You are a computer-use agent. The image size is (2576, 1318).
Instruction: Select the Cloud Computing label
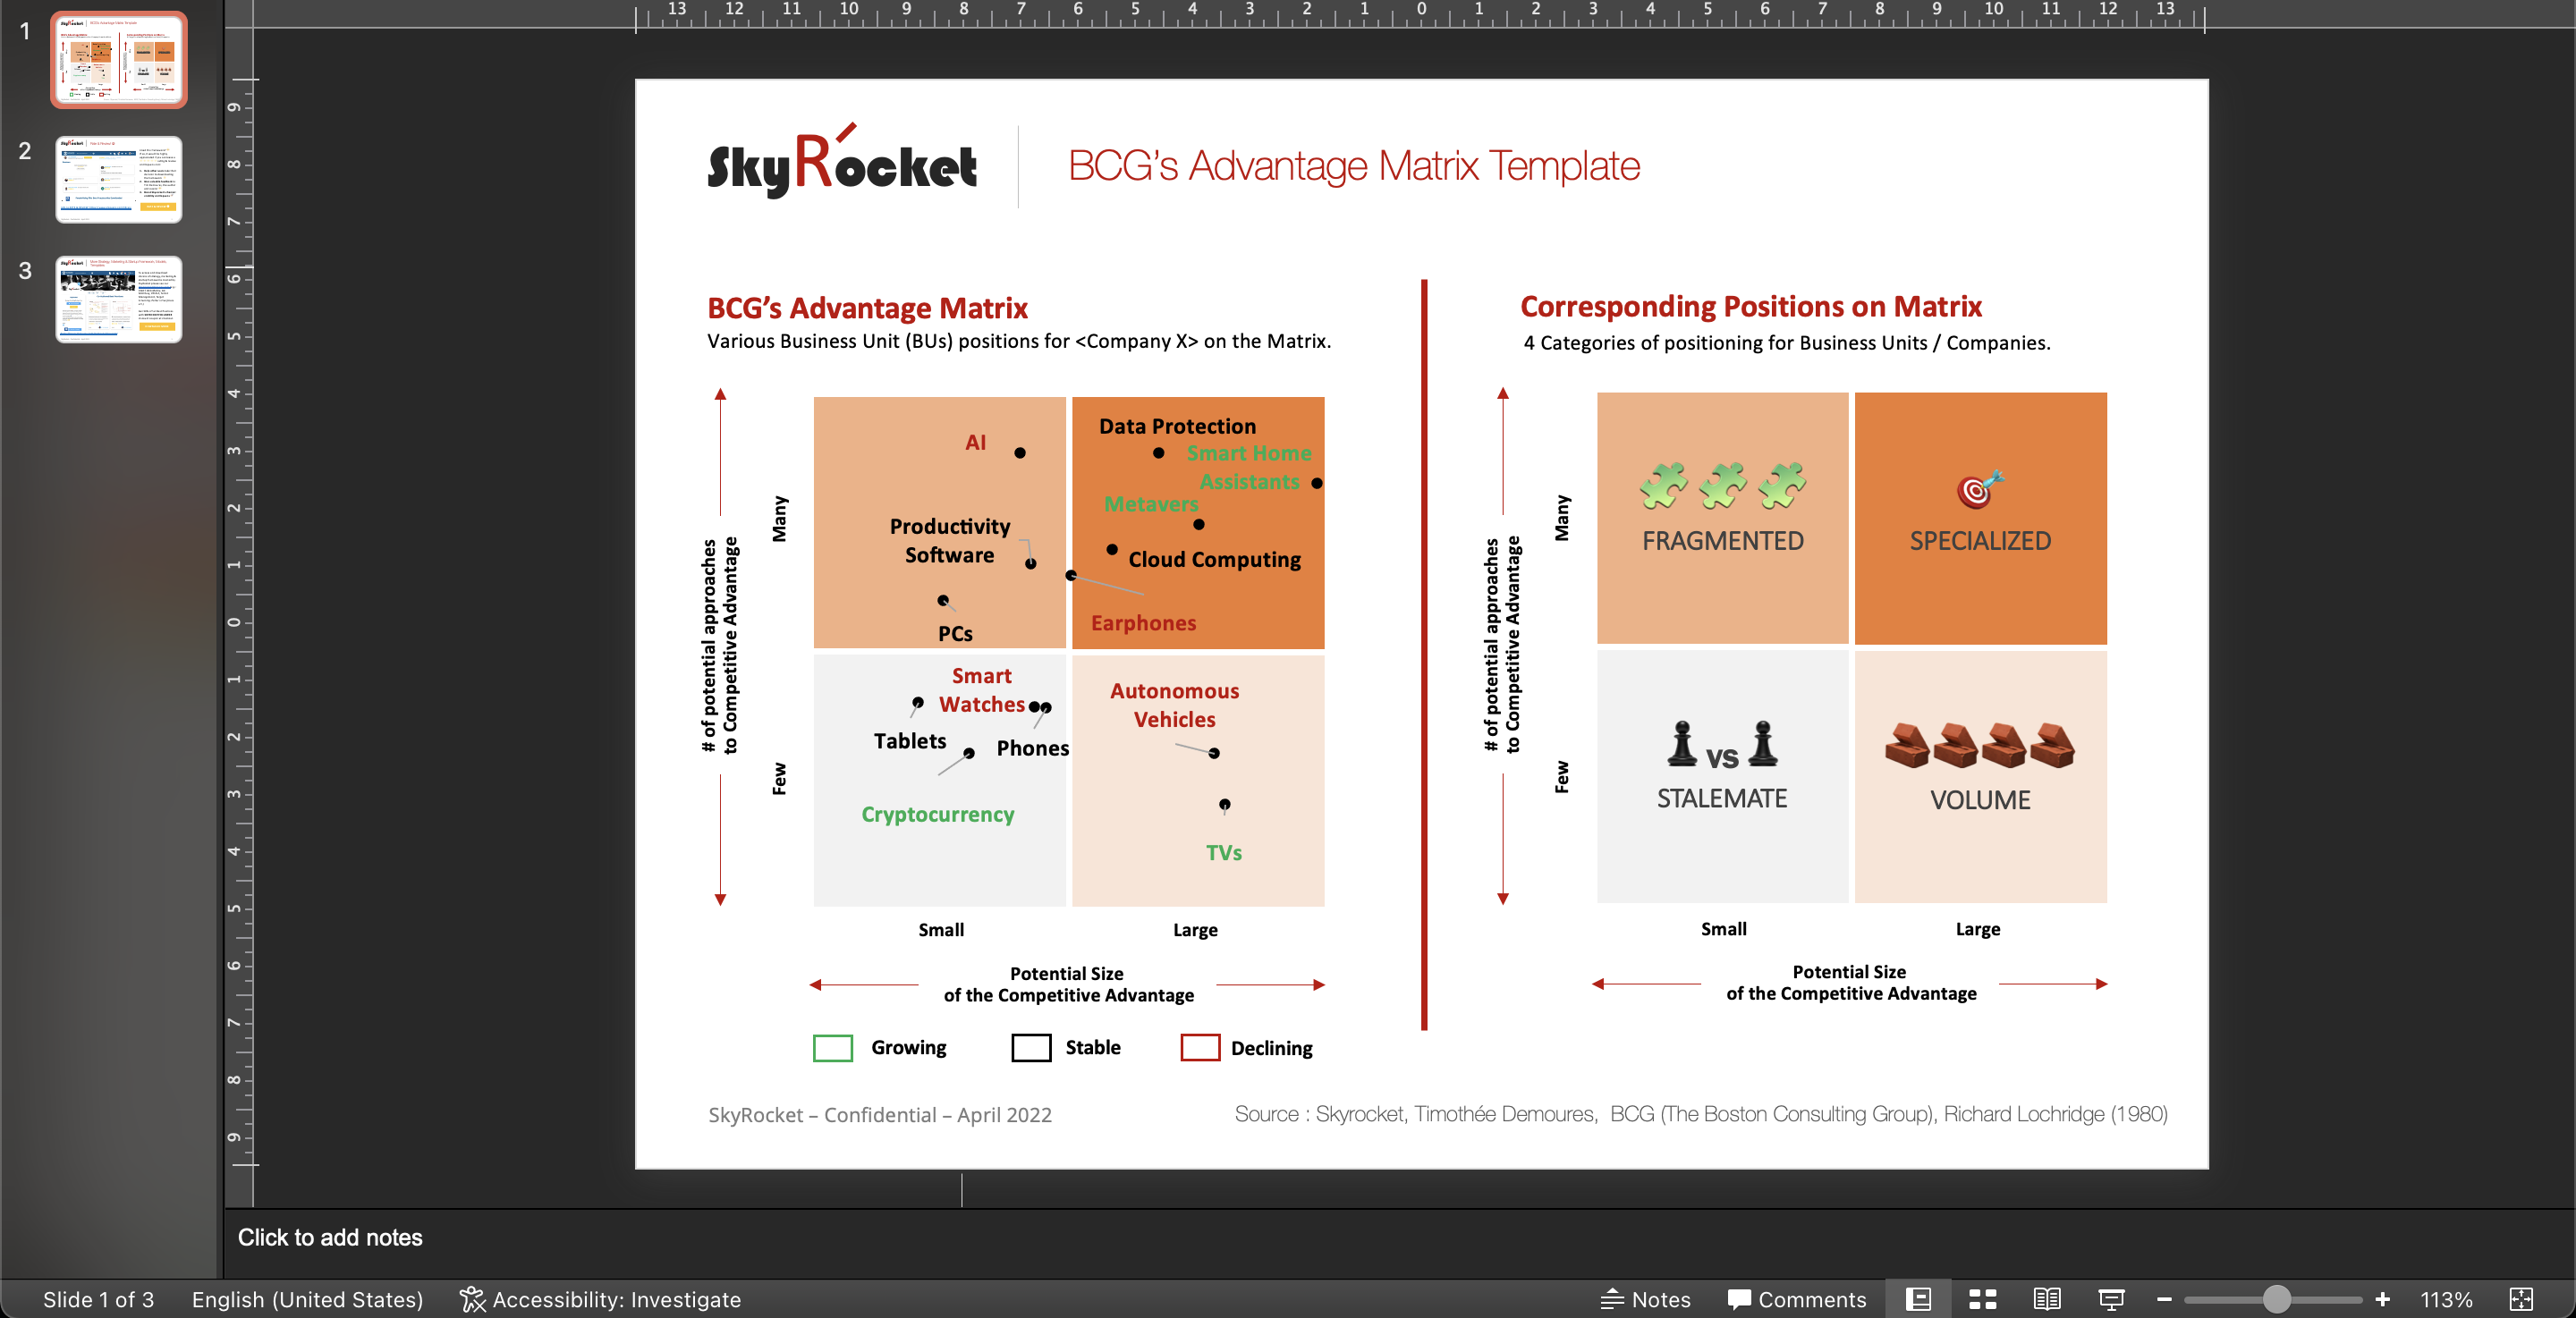click(1214, 560)
